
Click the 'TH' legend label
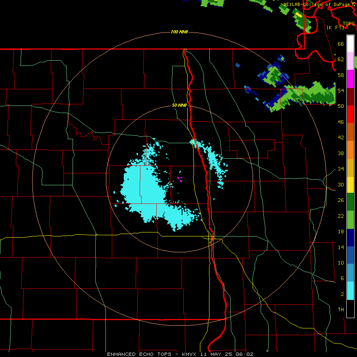[341, 310]
